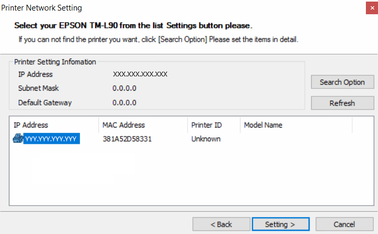Go back to the previous step
Image resolution: width=378 pixels, height=234 pixels.
tap(221, 225)
